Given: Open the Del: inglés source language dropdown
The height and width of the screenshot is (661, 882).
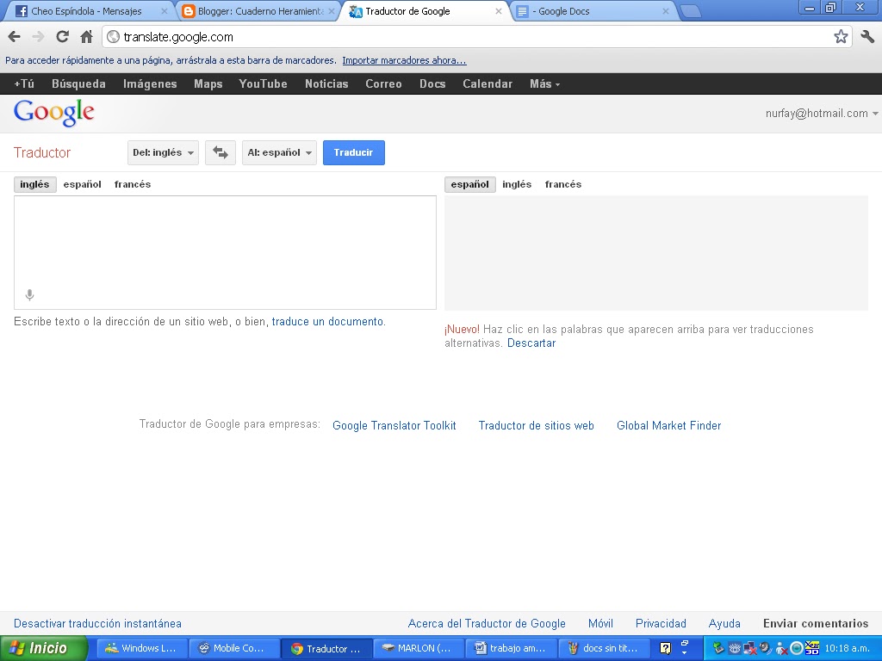Looking at the screenshot, I should pyautogui.click(x=163, y=152).
